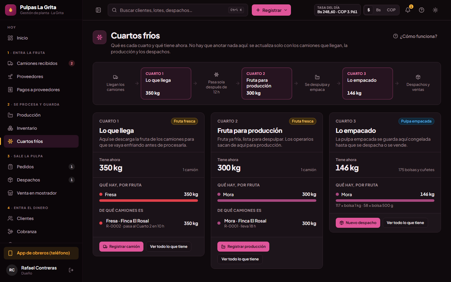
Task: Click the Cuartos fríos snowflake header icon
Action: 100,37
